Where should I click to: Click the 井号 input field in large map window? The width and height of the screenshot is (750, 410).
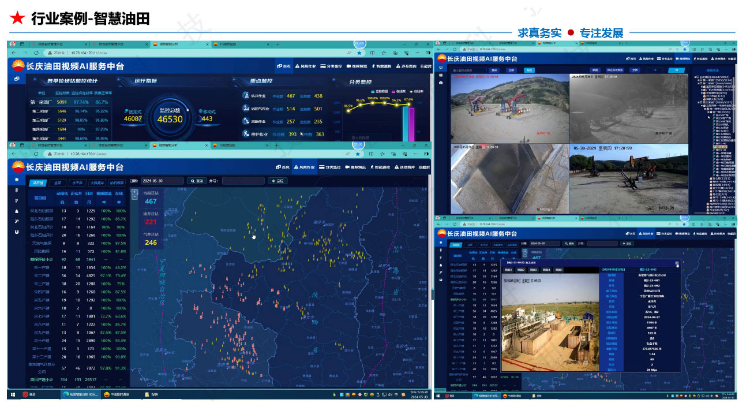243,181
